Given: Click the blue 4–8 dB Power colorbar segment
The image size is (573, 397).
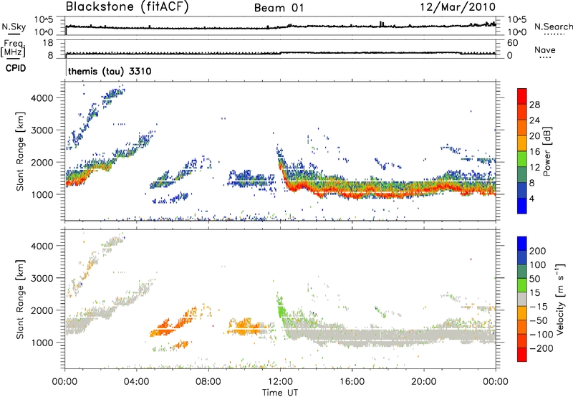Looking at the screenshot, I should [x=522, y=190].
